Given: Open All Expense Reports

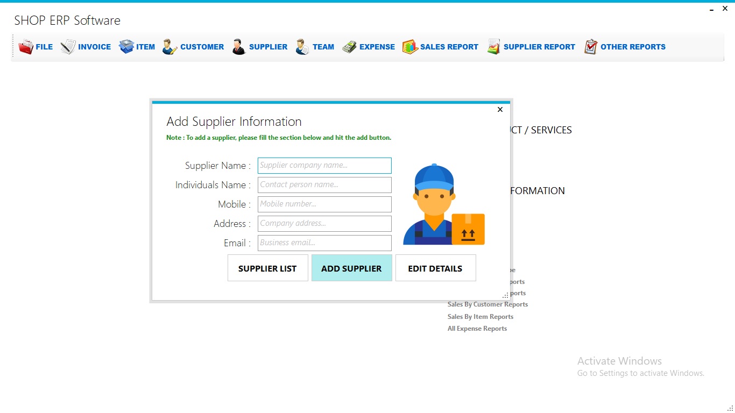Looking at the screenshot, I should pyautogui.click(x=477, y=328).
